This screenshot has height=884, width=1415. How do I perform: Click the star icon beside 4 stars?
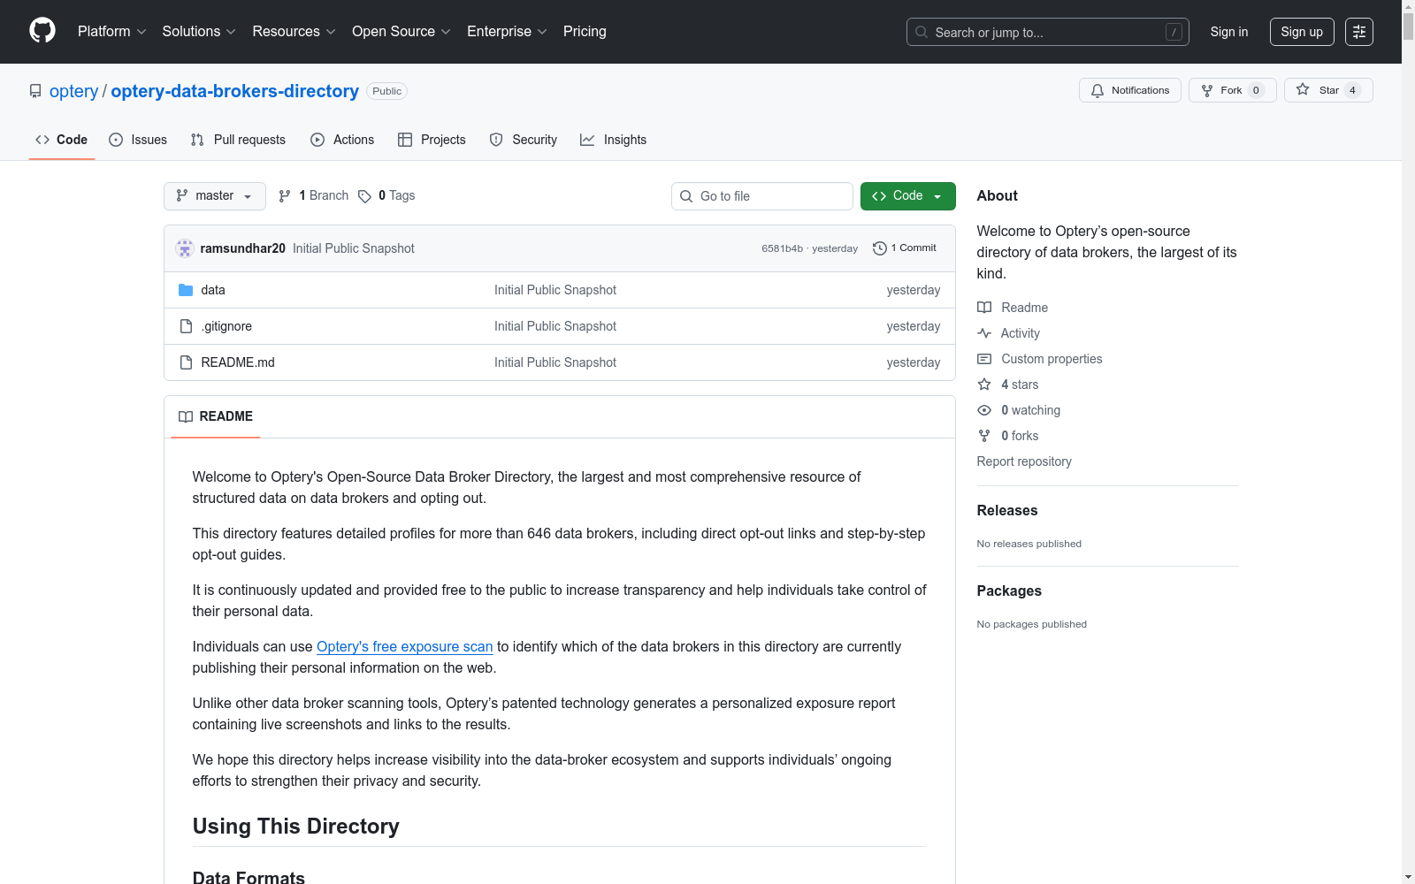(x=984, y=385)
